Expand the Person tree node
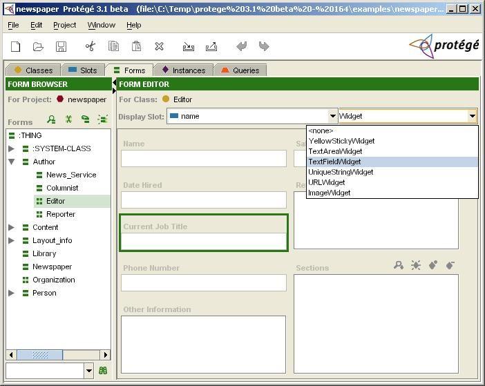Image resolution: width=485 pixels, height=386 pixels. coord(12,293)
